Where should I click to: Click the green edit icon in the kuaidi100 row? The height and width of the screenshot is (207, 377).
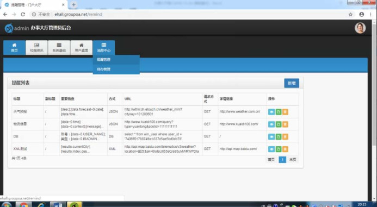coord(279,124)
